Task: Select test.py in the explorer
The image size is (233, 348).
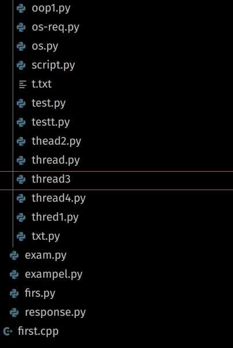Action: tap(48, 103)
